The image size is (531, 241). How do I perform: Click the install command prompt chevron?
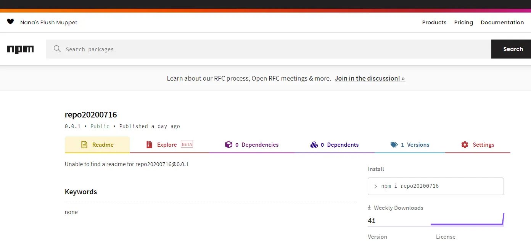(376, 186)
